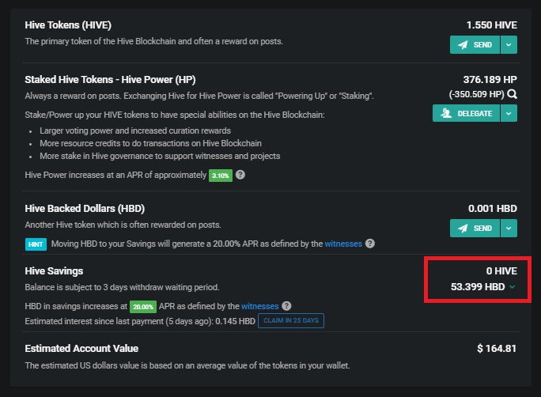The width and height of the screenshot is (541, 397).
Task: Select the 1.550 HIVE balance
Action: (492, 25)
